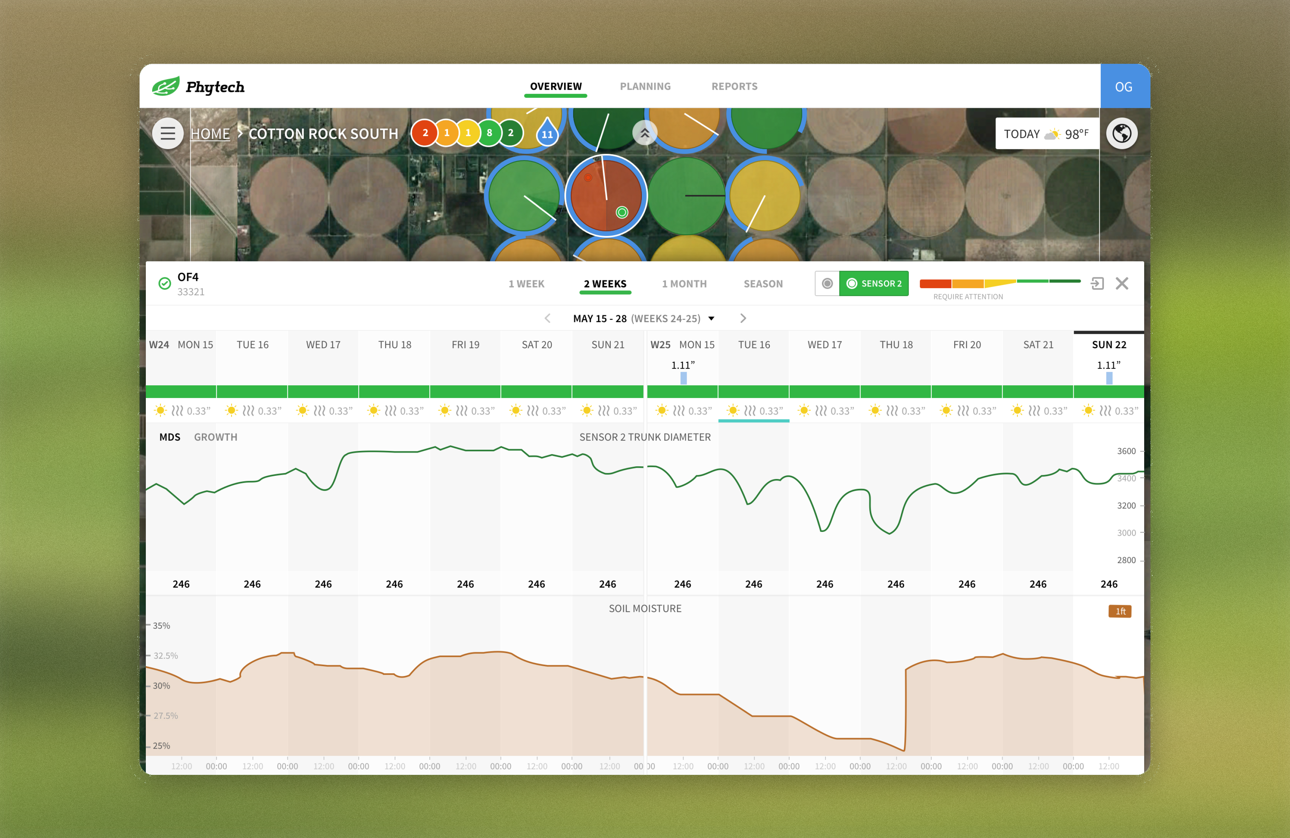Screen dimensions: 1290x838
Task: Click W25 MON 15 irrigation bar 1.11"
Action: click(x=684, y=378)
